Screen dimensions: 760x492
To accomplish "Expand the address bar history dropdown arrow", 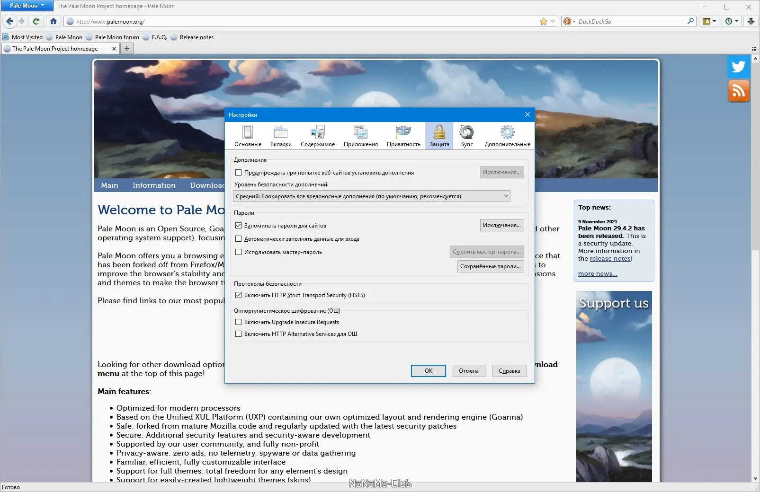I will pyautogui.click(x=553, y=21).
